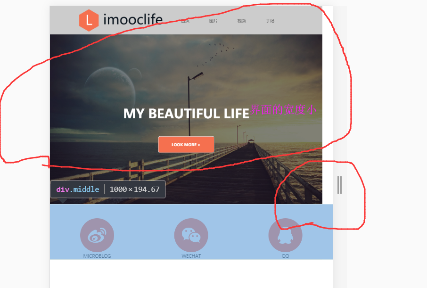This screenshot has width=427, height=288.
Task: Select the WECHAT label text
Action: [191, 256]
